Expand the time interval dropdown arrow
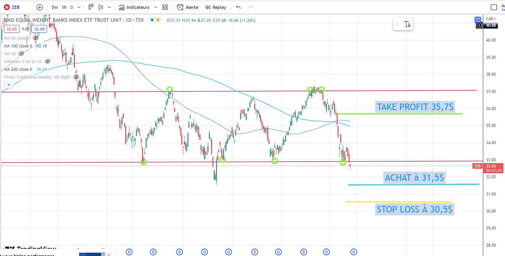 (x=79, y=7)
